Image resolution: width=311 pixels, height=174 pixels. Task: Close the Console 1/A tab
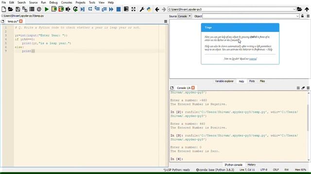pos(193,87)
